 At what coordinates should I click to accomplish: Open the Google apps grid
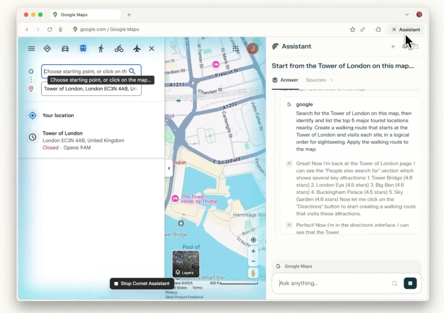[236, 49]
